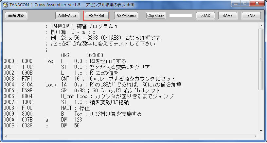Click the TANACOM-1 title bar app icon
The height and width of the screenshot is (143, 267).
(5, 5)
